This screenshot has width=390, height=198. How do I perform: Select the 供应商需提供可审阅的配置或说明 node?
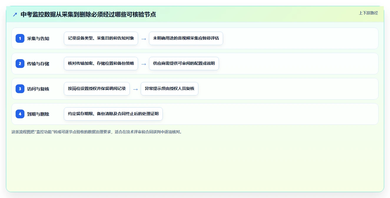(x=184, y=64)
